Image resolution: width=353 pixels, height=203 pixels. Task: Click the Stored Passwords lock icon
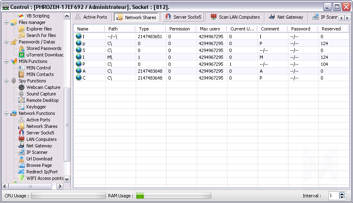point(22,48)
